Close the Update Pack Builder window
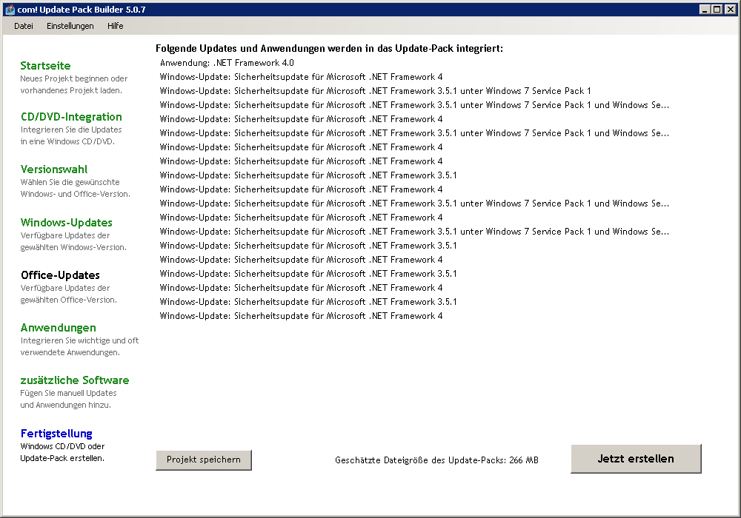The image size is (741, 518). click(731, 10)
